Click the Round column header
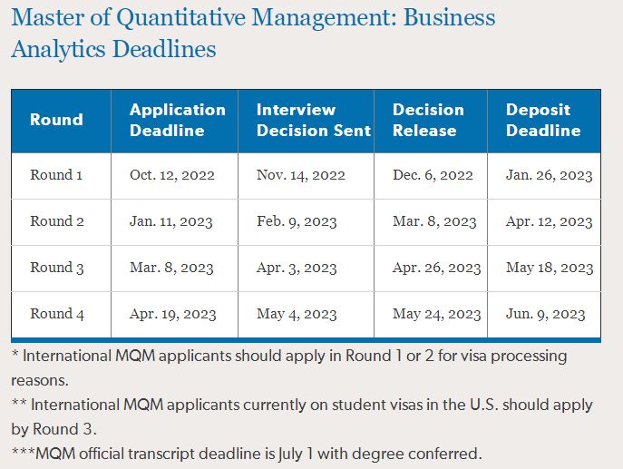The width and height of the screenshot is (623, 469). [56, 120]
